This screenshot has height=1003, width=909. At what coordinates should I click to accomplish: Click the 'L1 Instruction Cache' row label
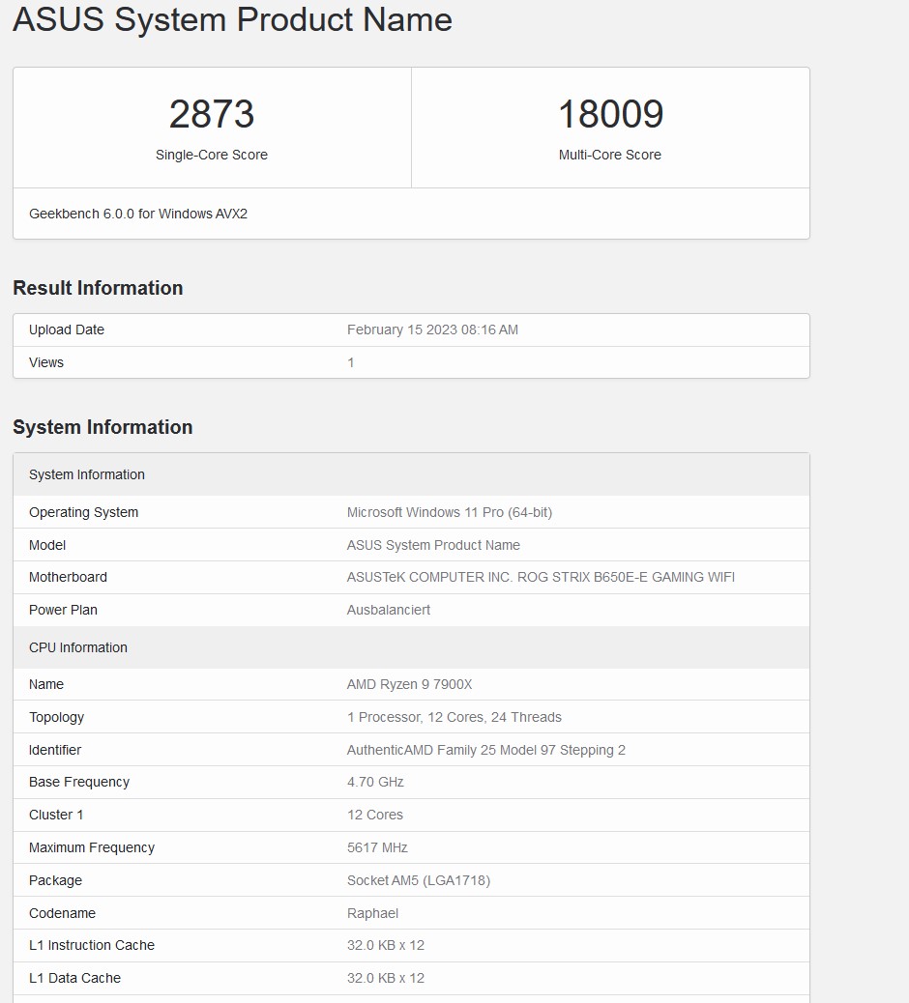pyautogui.click(x=92, y=945)
